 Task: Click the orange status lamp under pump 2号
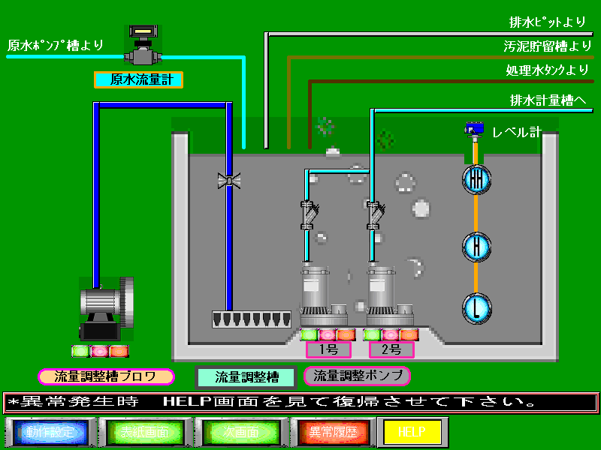(x=409, y=334)
